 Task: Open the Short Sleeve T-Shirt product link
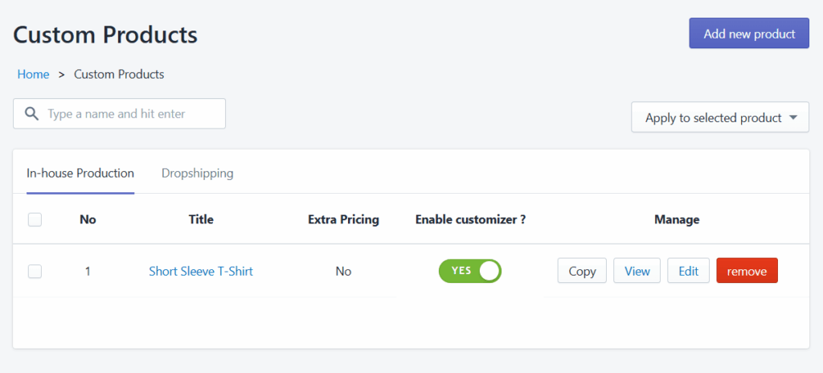201,272
